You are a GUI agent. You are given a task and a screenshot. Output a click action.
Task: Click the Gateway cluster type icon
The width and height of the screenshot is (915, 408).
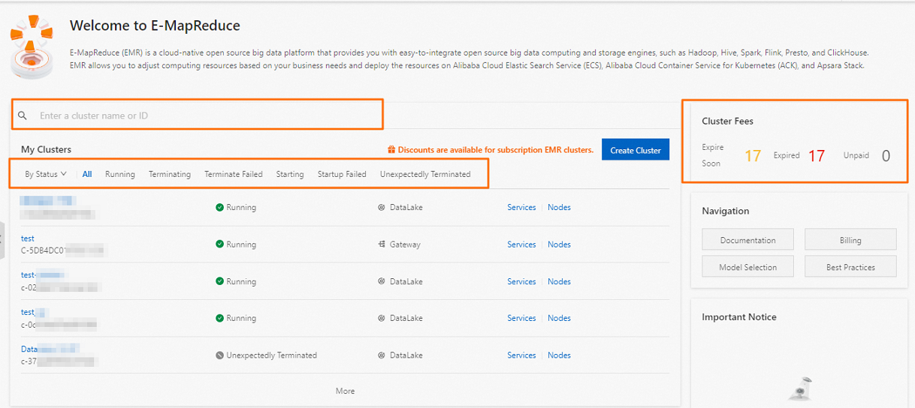pyautogui.click(x=382, y=244)
